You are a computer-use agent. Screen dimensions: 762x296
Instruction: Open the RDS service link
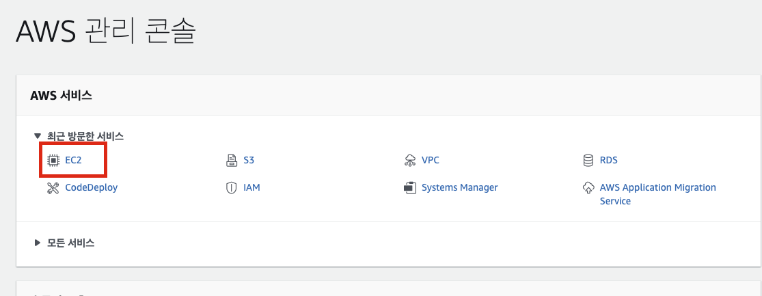pyautogui.click(x=609, y=160)
